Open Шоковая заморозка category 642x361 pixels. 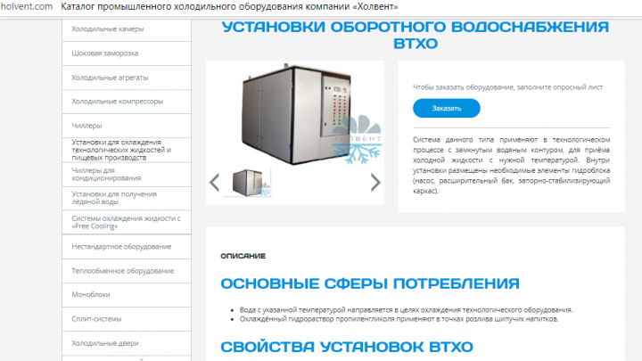point(127,53)
